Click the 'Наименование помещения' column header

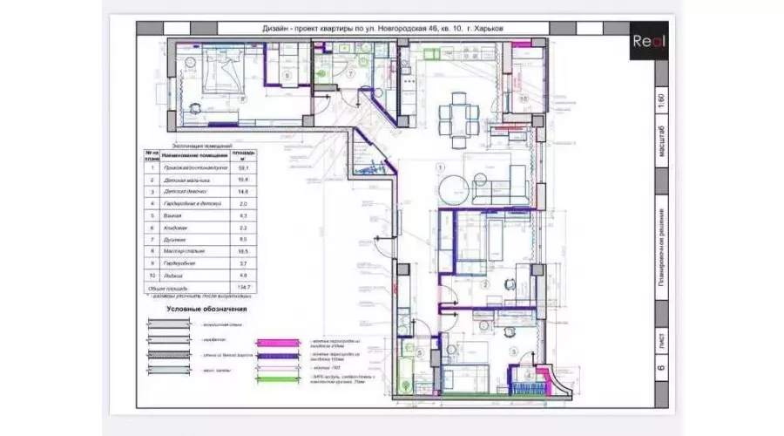click(x=194, y=155)
